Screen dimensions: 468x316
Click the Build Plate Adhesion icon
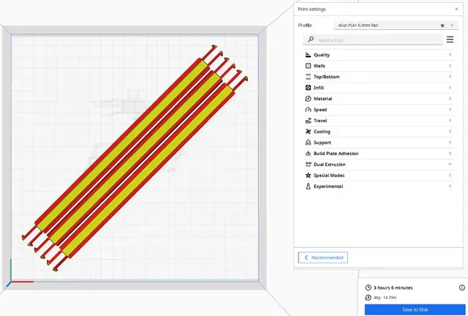308,154
